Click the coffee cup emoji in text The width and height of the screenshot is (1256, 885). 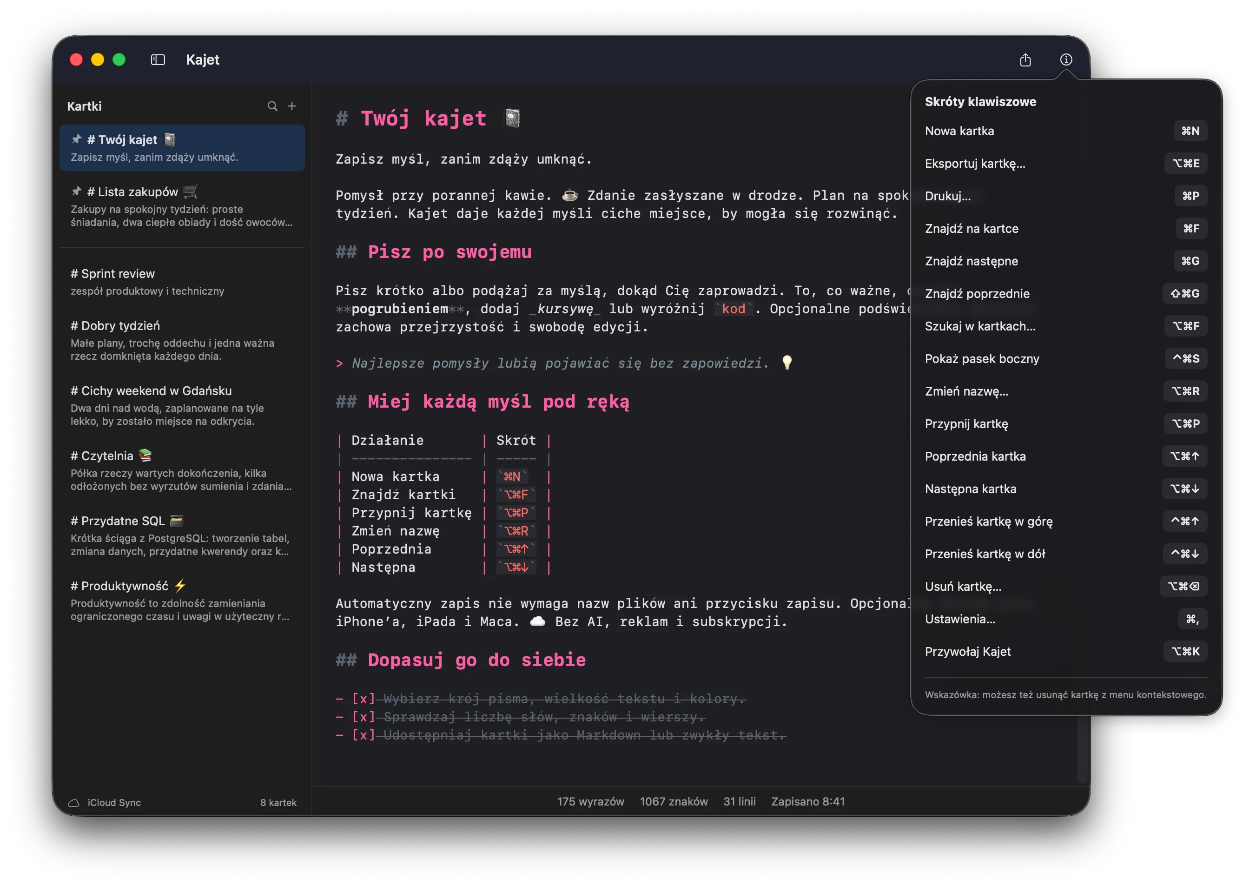(569, 195)
